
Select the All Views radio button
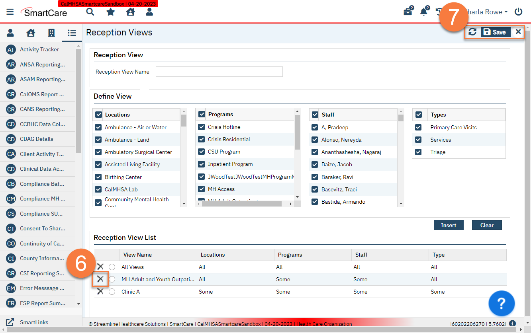pyautogui.click(x=112, y=267)
